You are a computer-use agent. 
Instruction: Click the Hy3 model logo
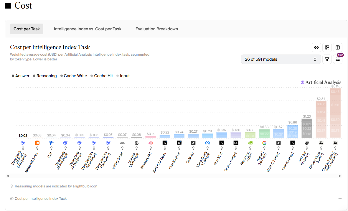click(x=51, y=143)
